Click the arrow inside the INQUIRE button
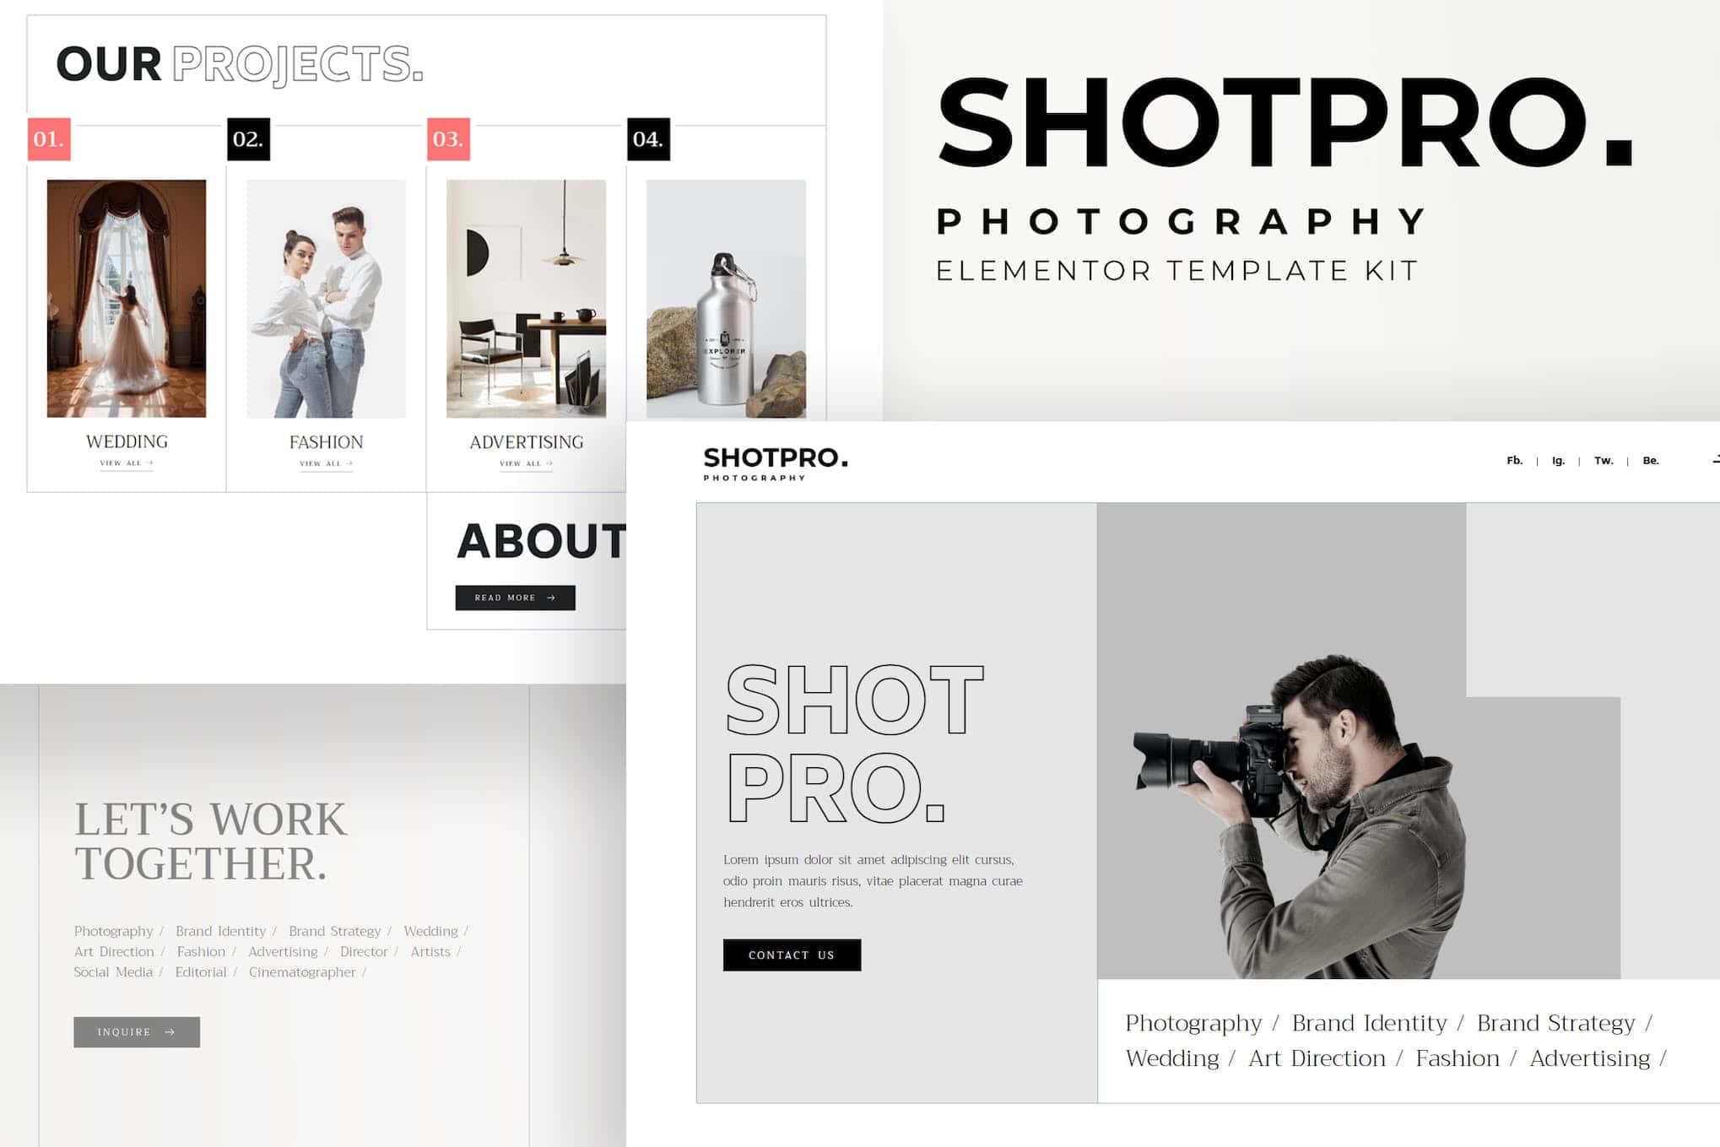Viewport: 1720px width, 1147px height. coord(169,1032)
